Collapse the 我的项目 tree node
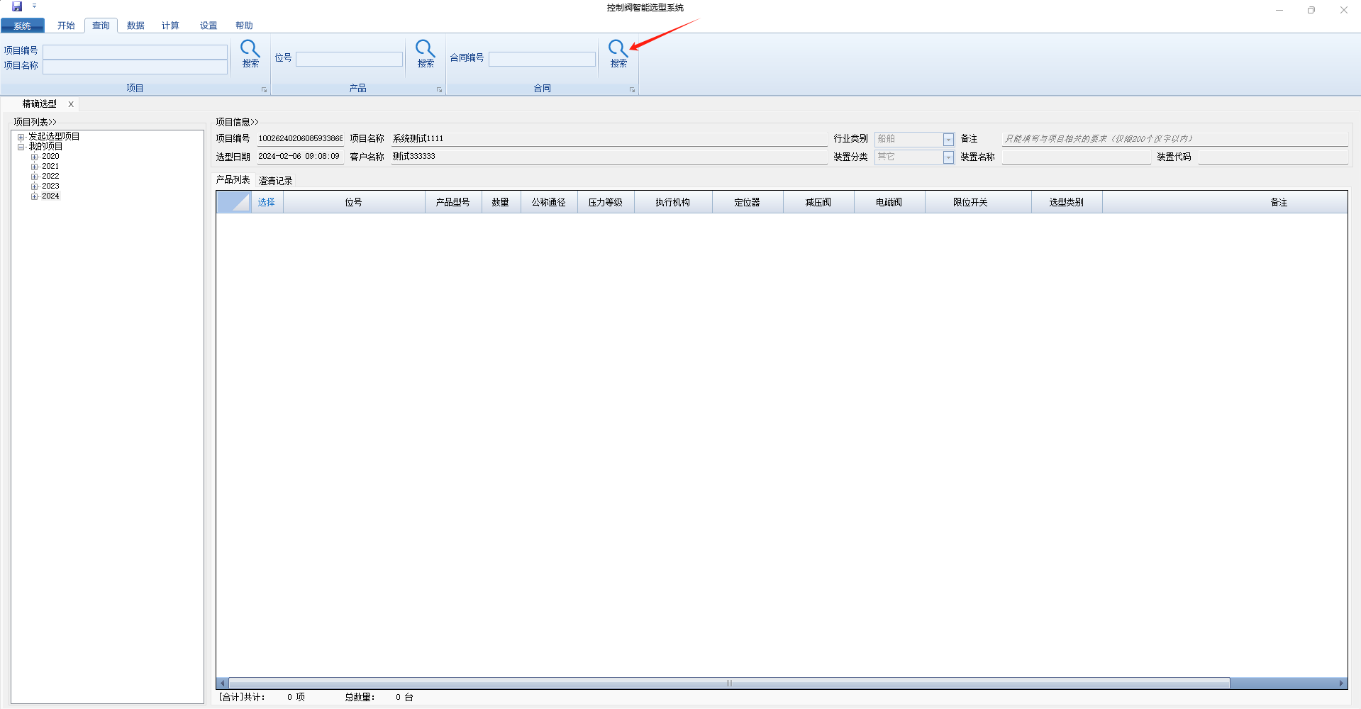 point(21,147)
